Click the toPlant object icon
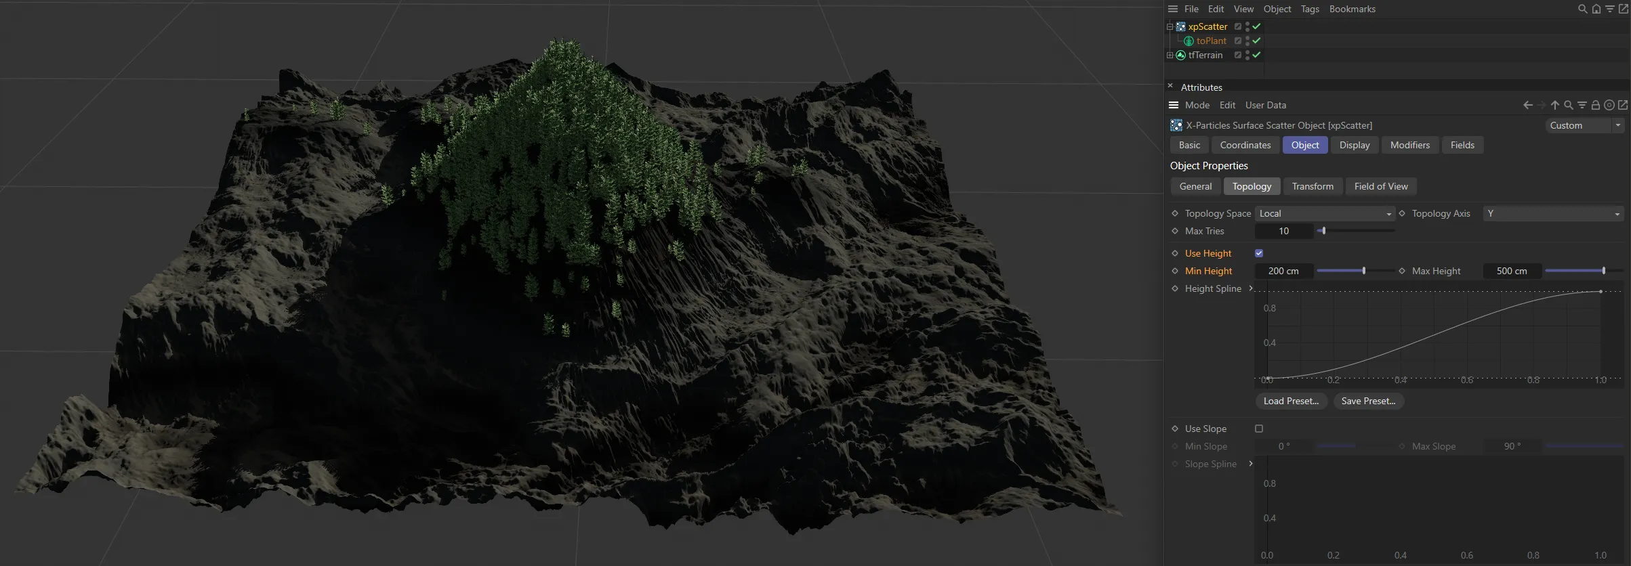 pyautogui.click(x=1189, y=41)
